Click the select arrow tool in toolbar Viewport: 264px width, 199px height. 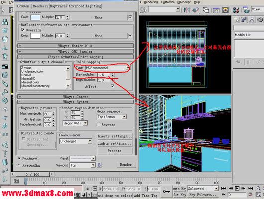pos(3,10)
